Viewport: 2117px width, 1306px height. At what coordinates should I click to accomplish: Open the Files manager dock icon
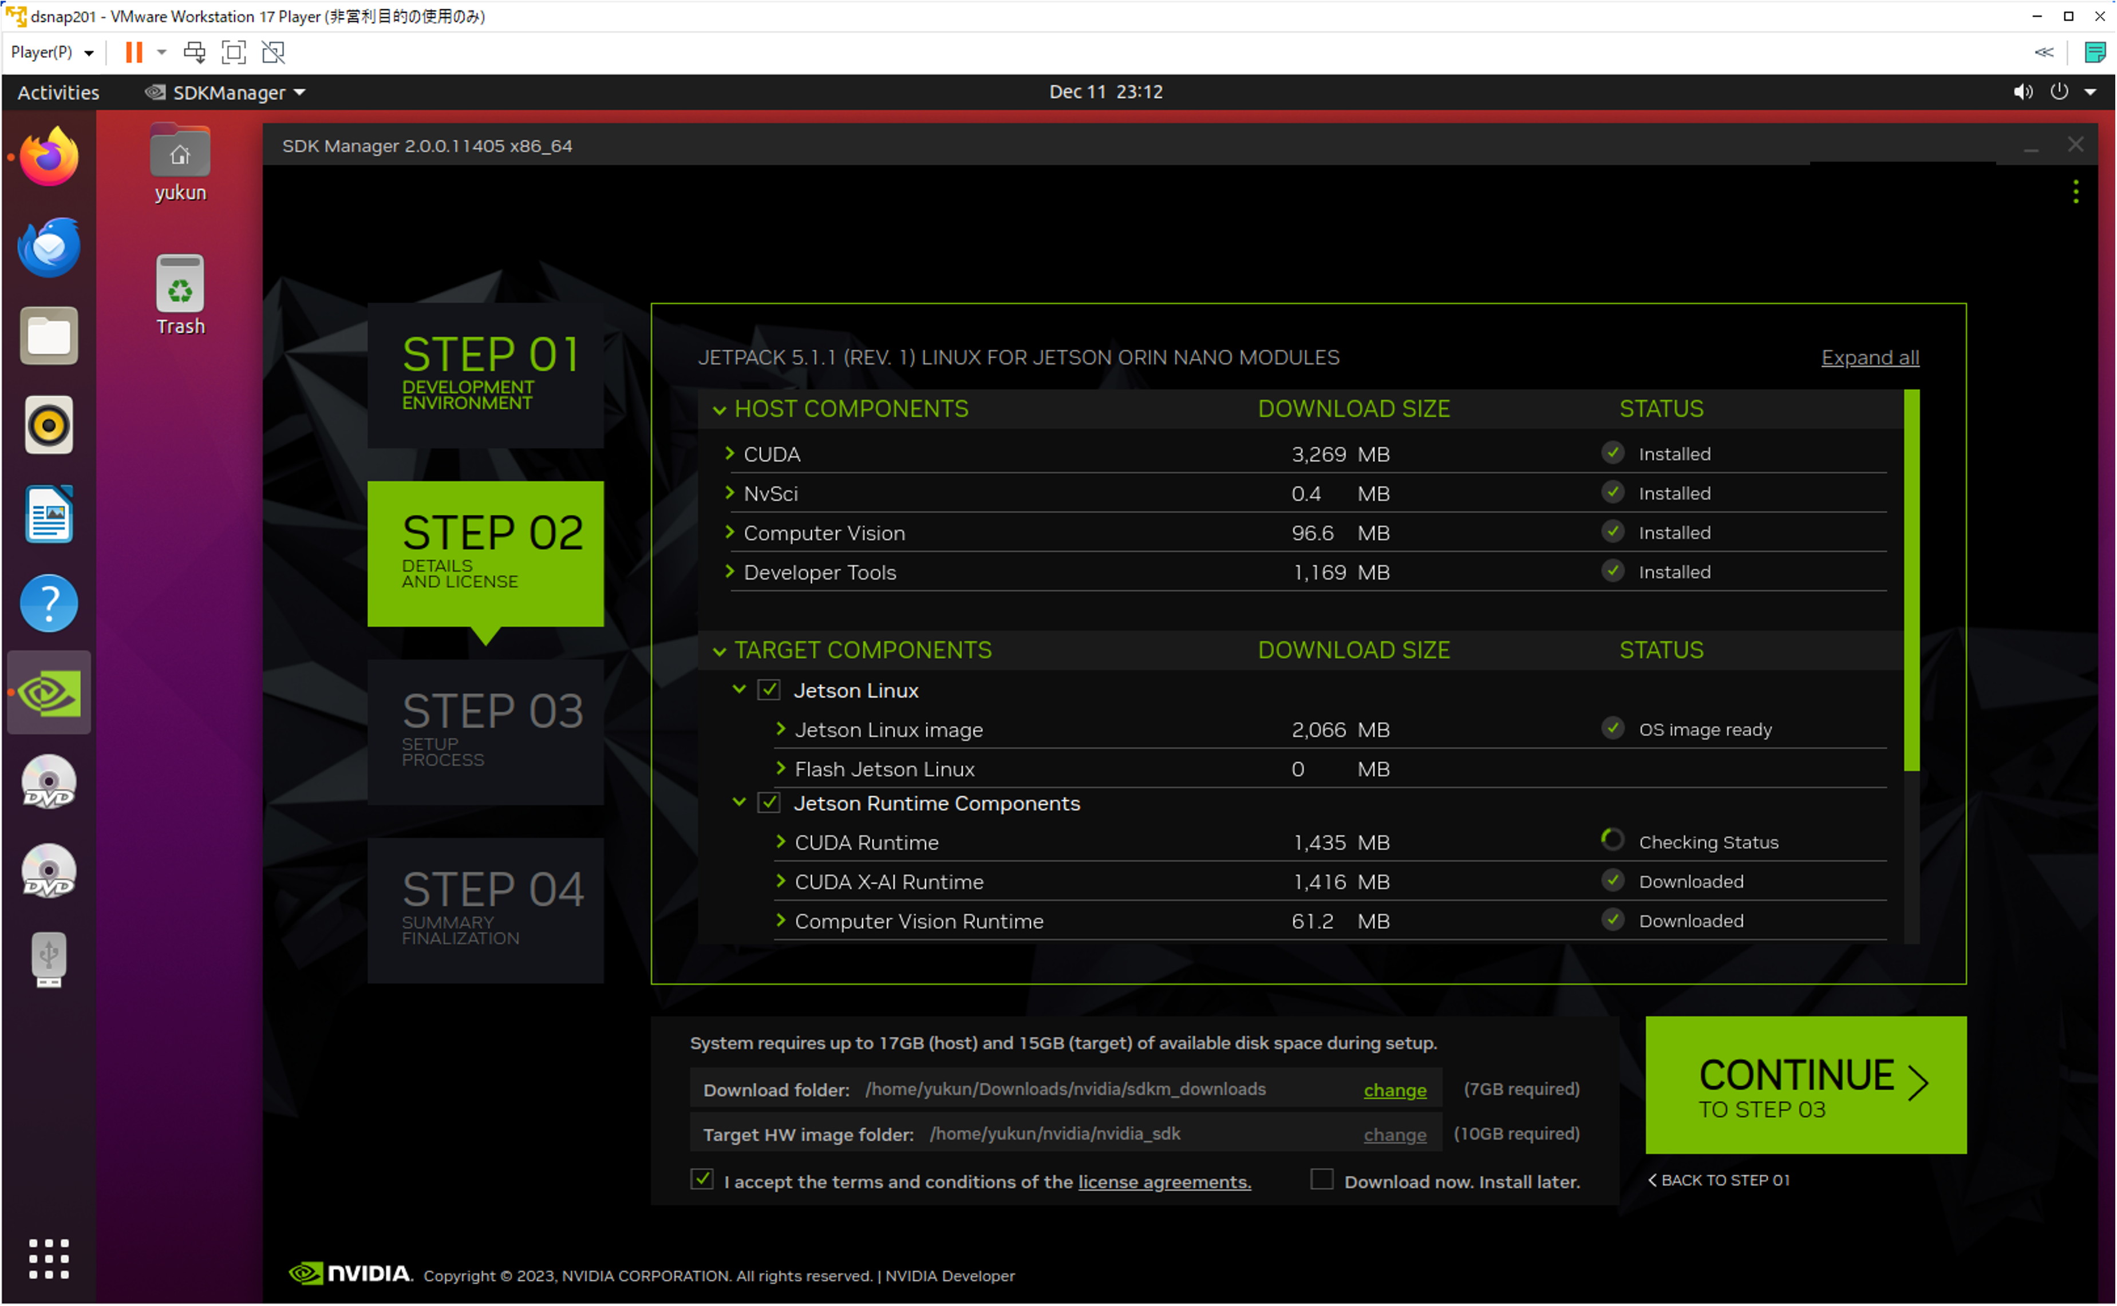coord(49,335)
